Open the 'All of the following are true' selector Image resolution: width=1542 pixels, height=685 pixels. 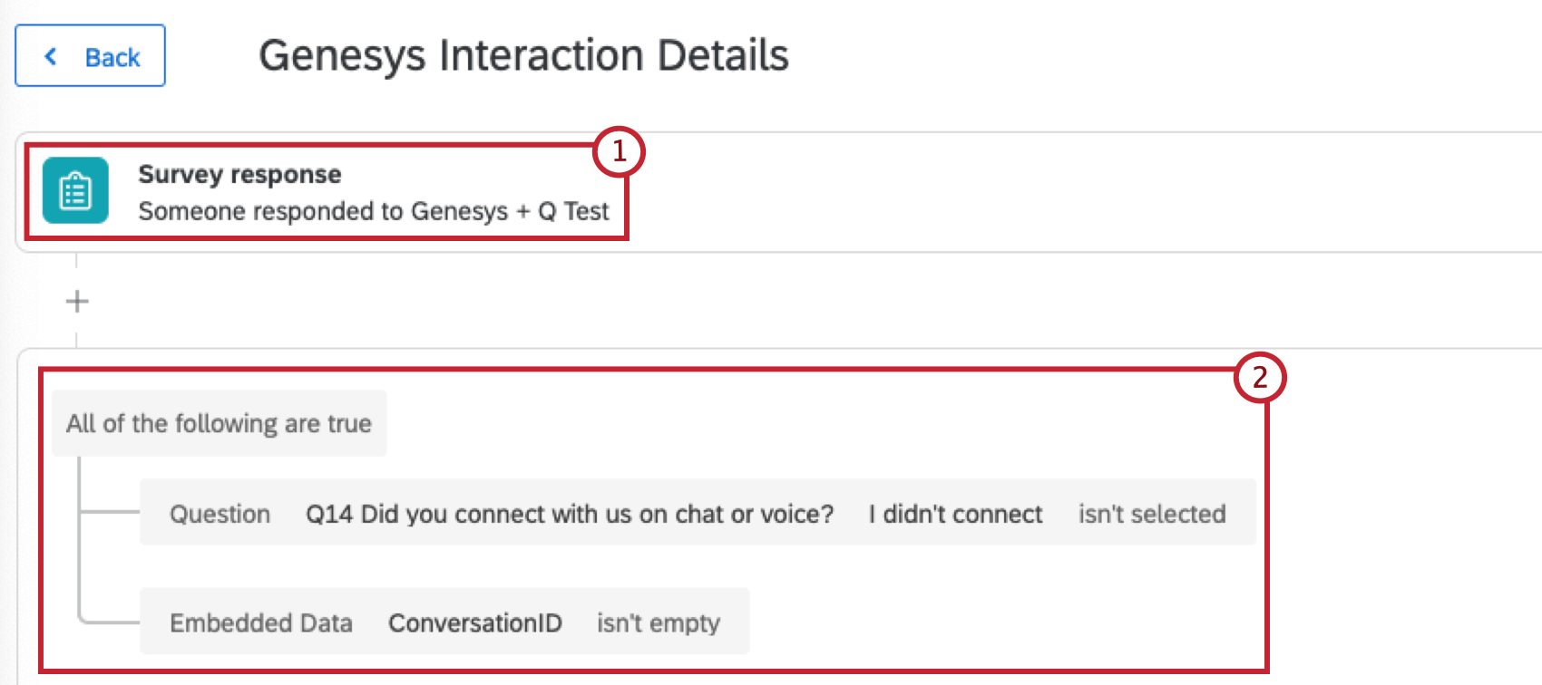point(219,423)
